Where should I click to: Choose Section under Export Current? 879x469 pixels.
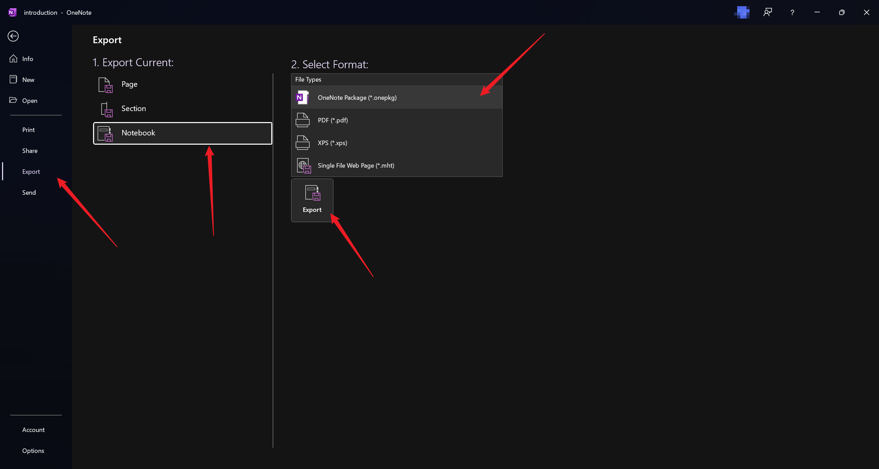click(183, 109)
